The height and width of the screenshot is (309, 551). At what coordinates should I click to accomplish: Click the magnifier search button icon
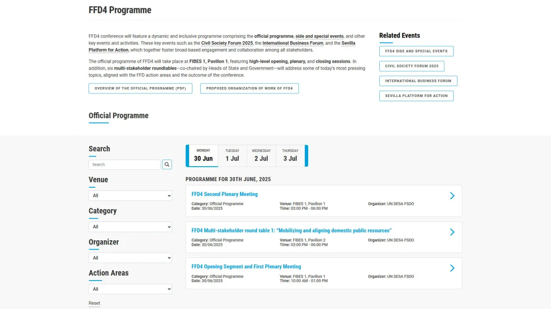[x=167, y=164]
